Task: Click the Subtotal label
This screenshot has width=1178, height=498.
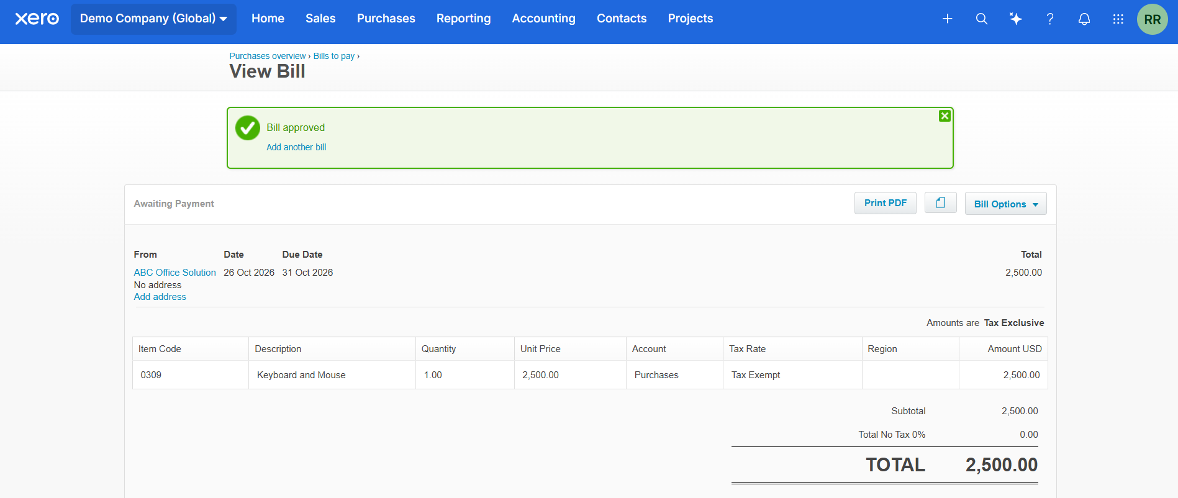Action: [x=908, y=411]
